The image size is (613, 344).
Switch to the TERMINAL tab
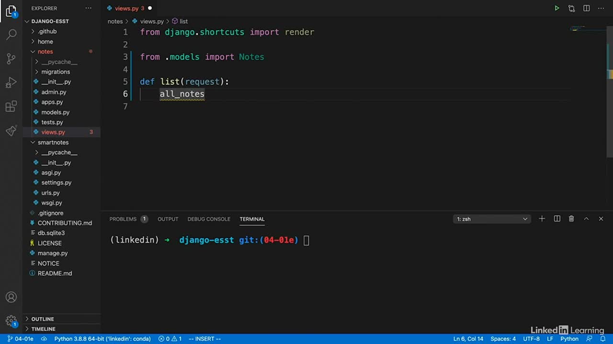tap(252, 219)
